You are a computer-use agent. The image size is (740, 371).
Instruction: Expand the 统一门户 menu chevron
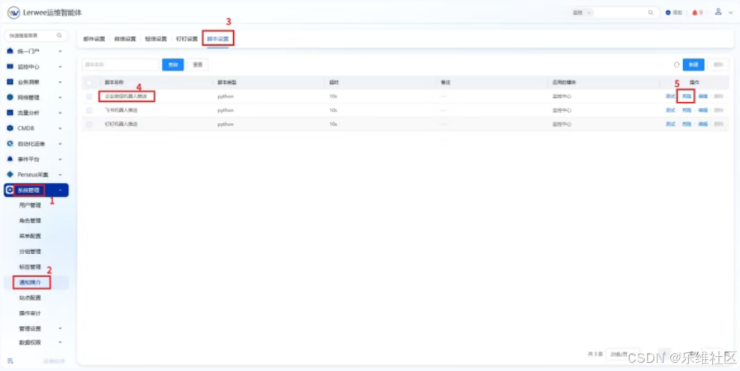60,51
